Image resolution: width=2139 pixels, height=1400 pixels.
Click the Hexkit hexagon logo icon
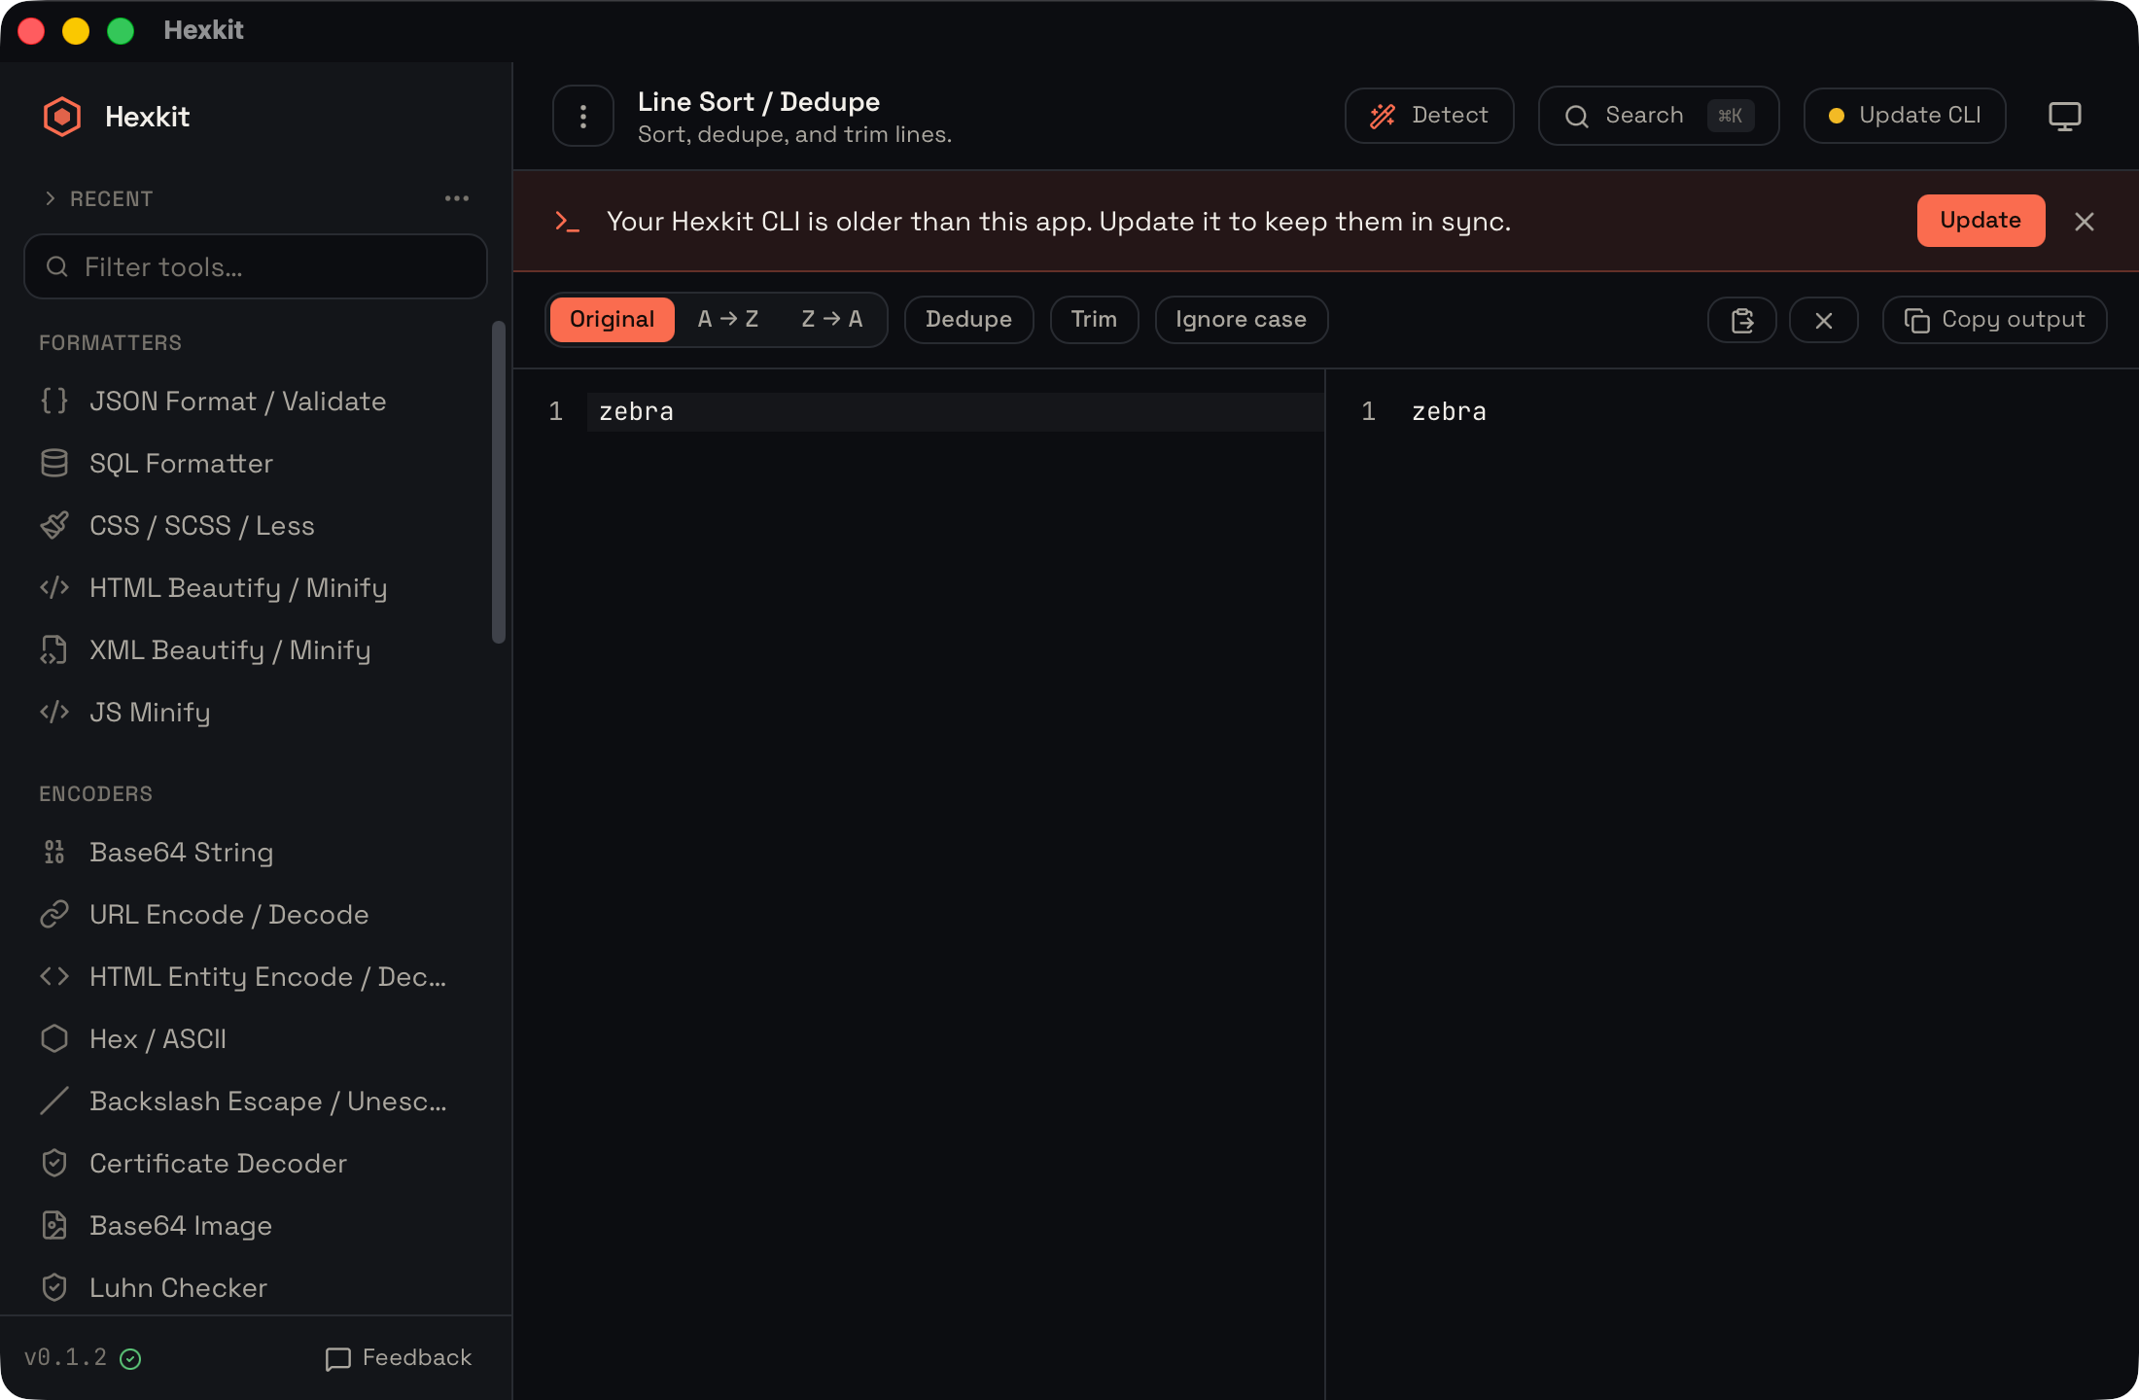click(62, 117)
